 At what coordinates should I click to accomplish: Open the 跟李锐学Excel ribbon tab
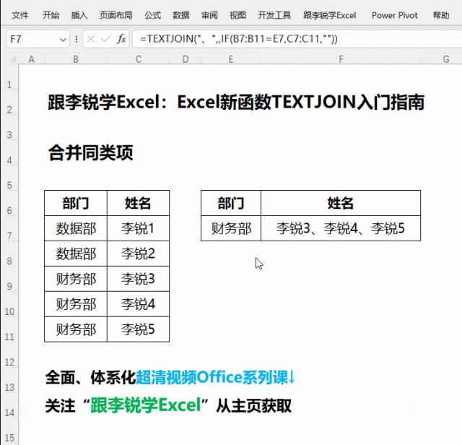click(330, 15)
